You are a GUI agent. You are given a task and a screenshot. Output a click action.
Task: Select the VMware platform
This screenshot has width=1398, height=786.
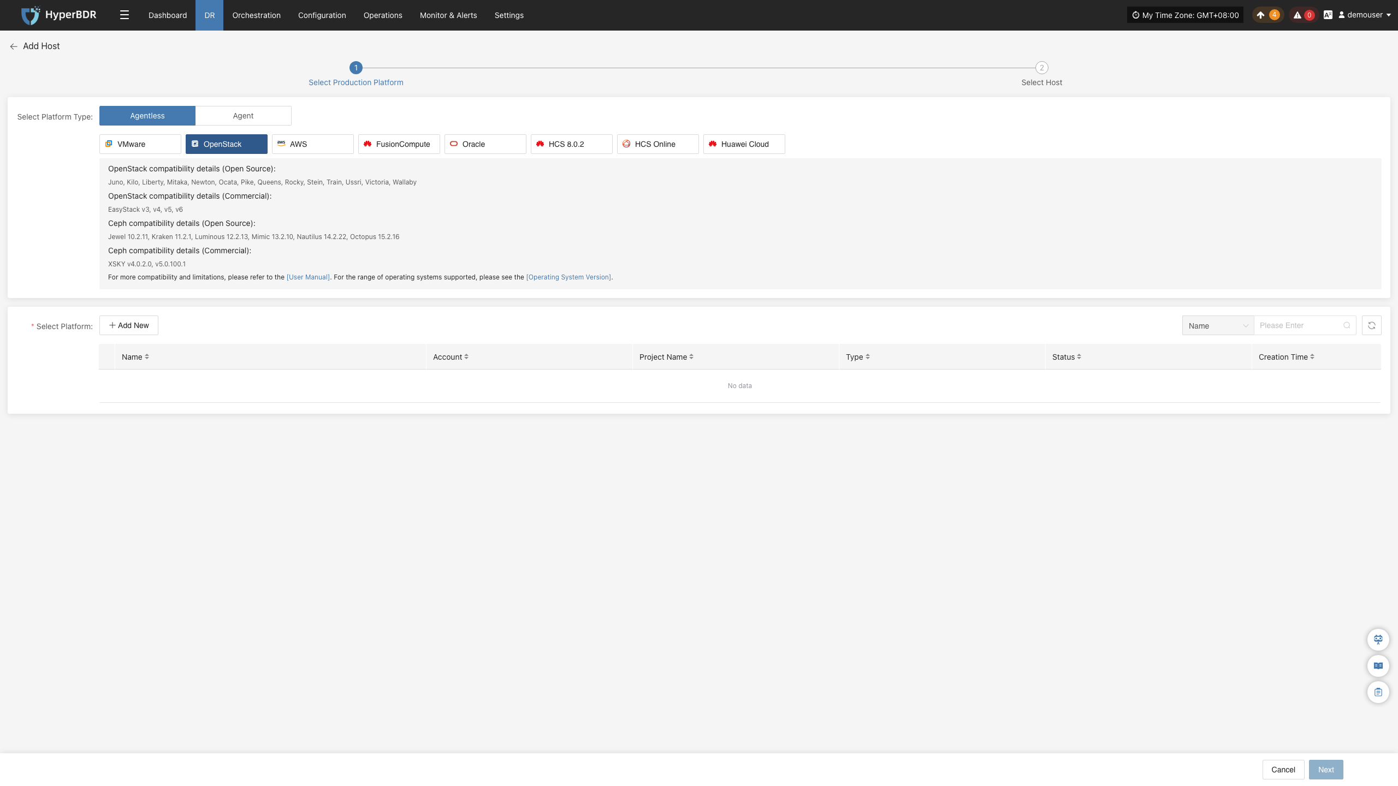pos(140,144)
